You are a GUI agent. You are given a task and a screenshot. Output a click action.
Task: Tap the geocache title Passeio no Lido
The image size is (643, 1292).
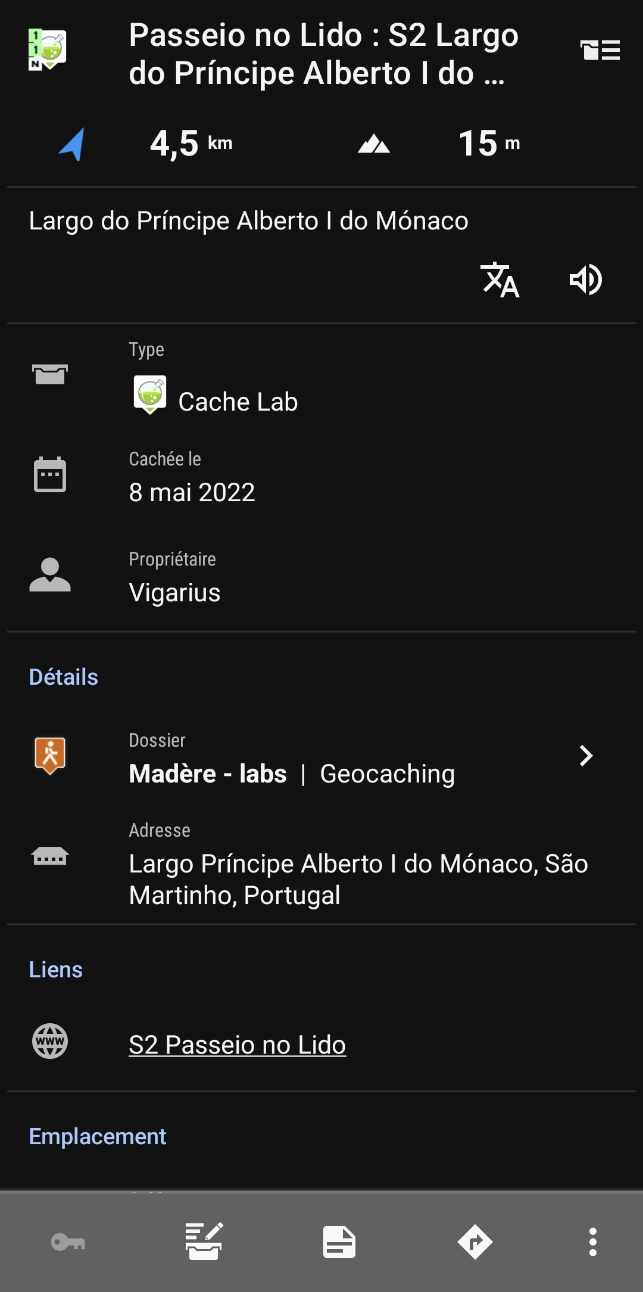pyautogui.click(x=323, y=54)
